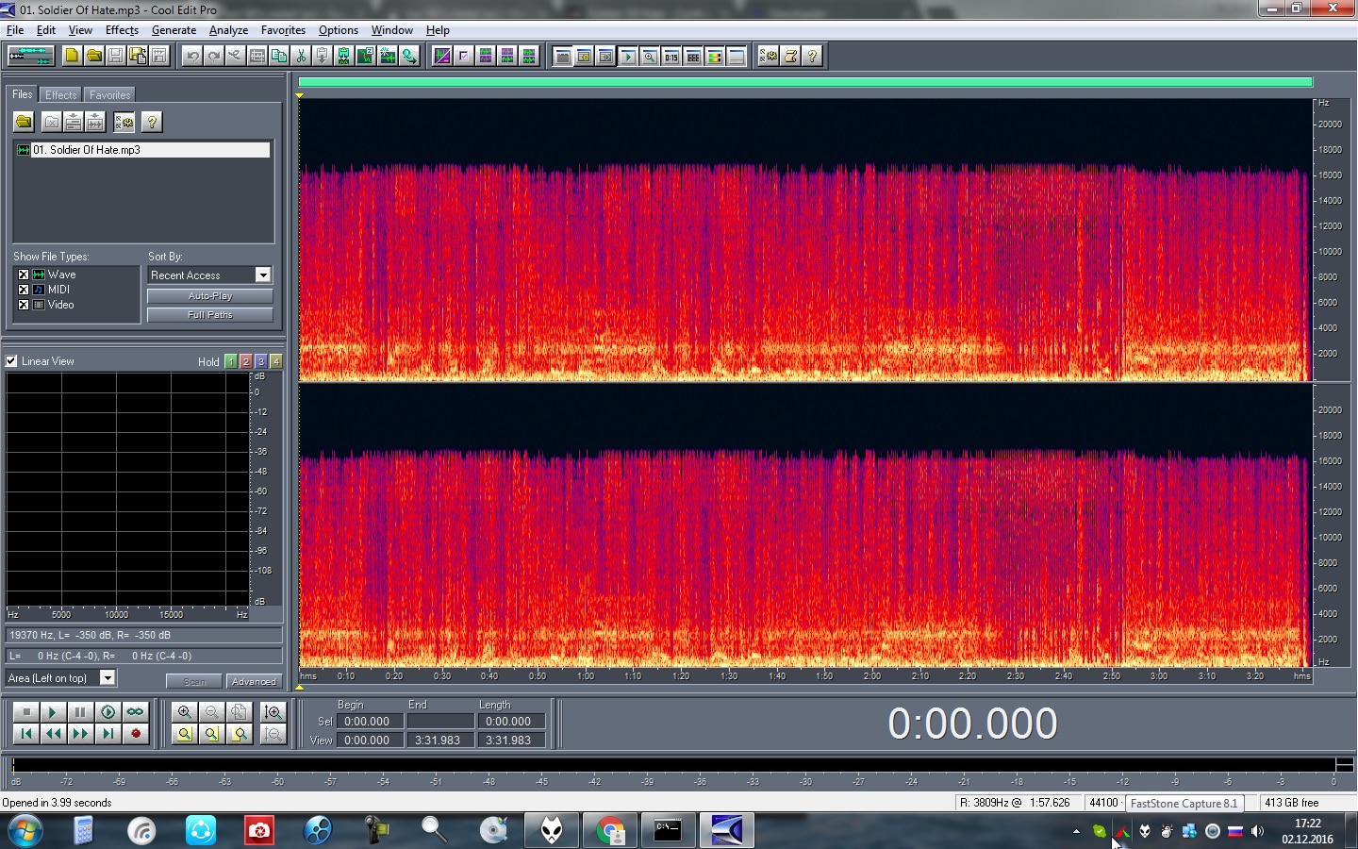1358x849 pixels.
Task: Start playback with the Play button
Action: [53, 712]
